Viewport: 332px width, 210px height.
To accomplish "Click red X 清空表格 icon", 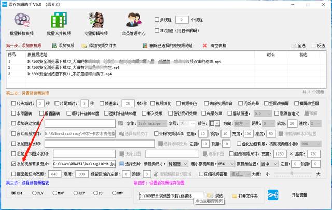I will tap(205, 46).
